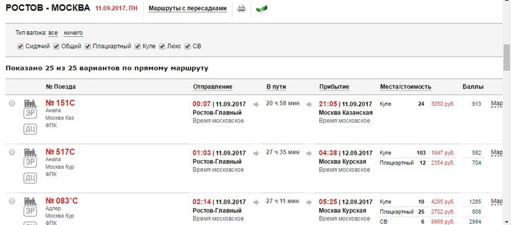Viewport: 511px width, 225px height.
Task: Clear wagon types with 'ничего' link
Action: click(73, 33)
